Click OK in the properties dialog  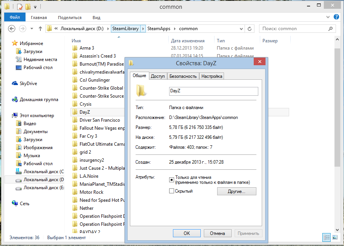click(x=187, y=233)
